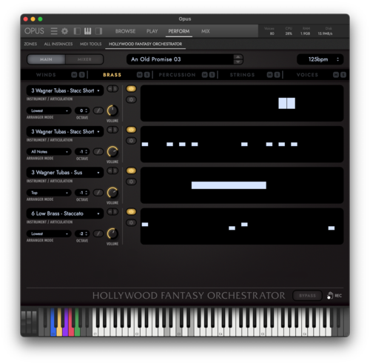Toggle the virtual keyboard panel icon
Screen dimensions: 370x364
coord(87,31)
